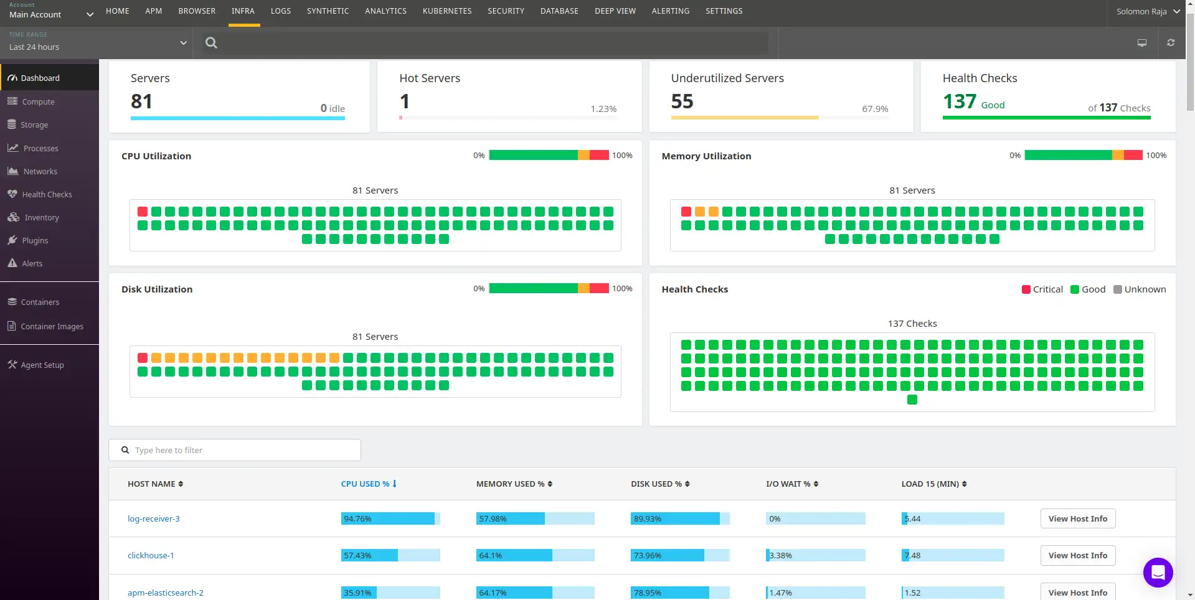Open the clickhouse-1 host link
Image resolution: width=1195 pixels, height=600 pixels.
point(151,555)
